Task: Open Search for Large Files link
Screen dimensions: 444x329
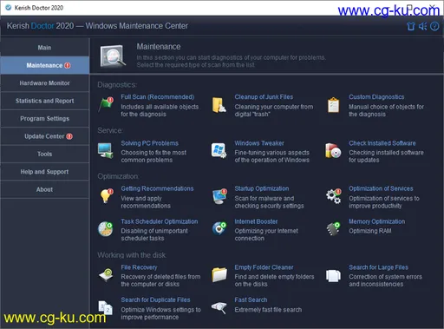Action: pyautogui.click(x=378, y=267)
